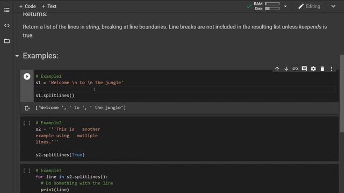
Task: Move cell up with the arrow icon
Action: [x=277, y=69]
